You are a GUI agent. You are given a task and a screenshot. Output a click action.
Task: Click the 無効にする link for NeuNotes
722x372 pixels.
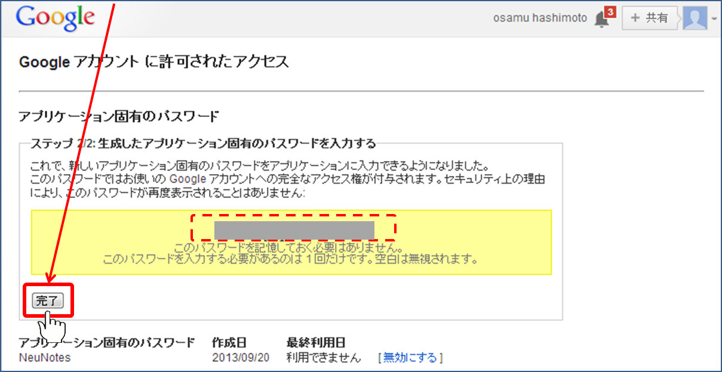pos(410,358)
